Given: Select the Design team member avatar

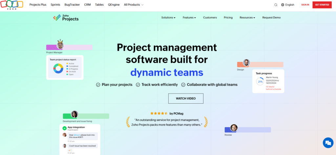Looking at the screenshot, I should click(246, 63).
